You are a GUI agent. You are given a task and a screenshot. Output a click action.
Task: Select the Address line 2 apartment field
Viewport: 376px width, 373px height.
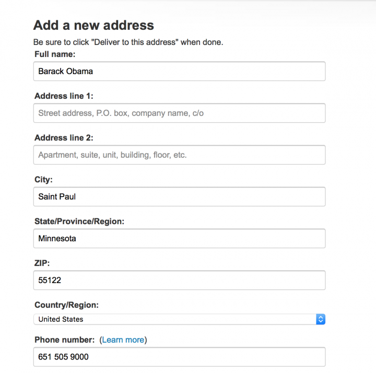tap(179, 155)
